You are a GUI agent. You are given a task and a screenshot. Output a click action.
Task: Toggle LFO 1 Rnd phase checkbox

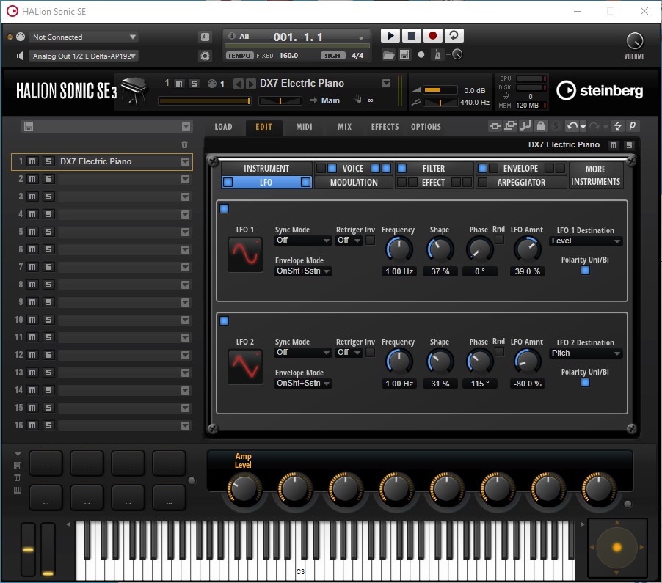[499, 240]
